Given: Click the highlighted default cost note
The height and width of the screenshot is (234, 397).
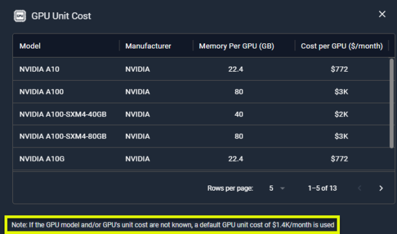Looking at the screenshot, I should [173, 225].
